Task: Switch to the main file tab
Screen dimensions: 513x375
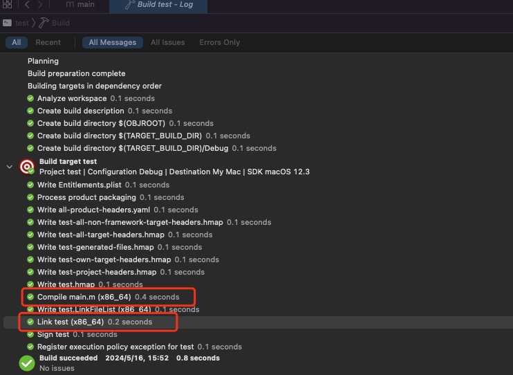Action: pyautogui.click(x=80, y=5)
